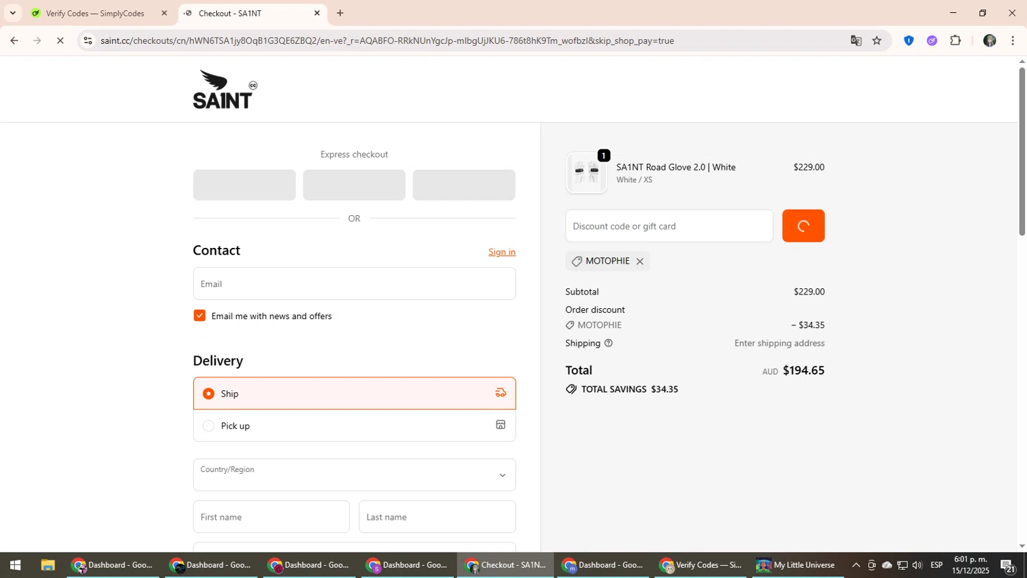Click the third express checkout button
This screenshot has height=578, width=1027.
pos(464,185)
